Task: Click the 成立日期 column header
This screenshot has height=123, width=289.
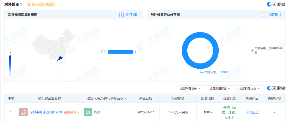Action: click(x=146, y=98)
